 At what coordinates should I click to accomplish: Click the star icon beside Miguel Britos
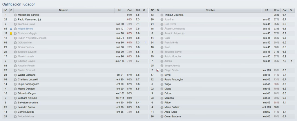[x=11, y=29]
